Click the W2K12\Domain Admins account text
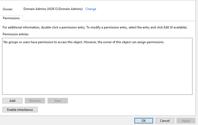The height and width of the screenshot is (125, 198). coord(65,9)
